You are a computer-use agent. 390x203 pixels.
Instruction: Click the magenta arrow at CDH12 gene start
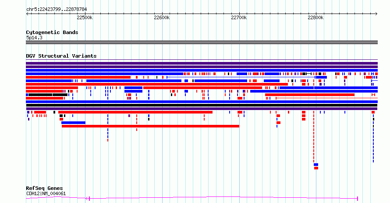[87, 198]
